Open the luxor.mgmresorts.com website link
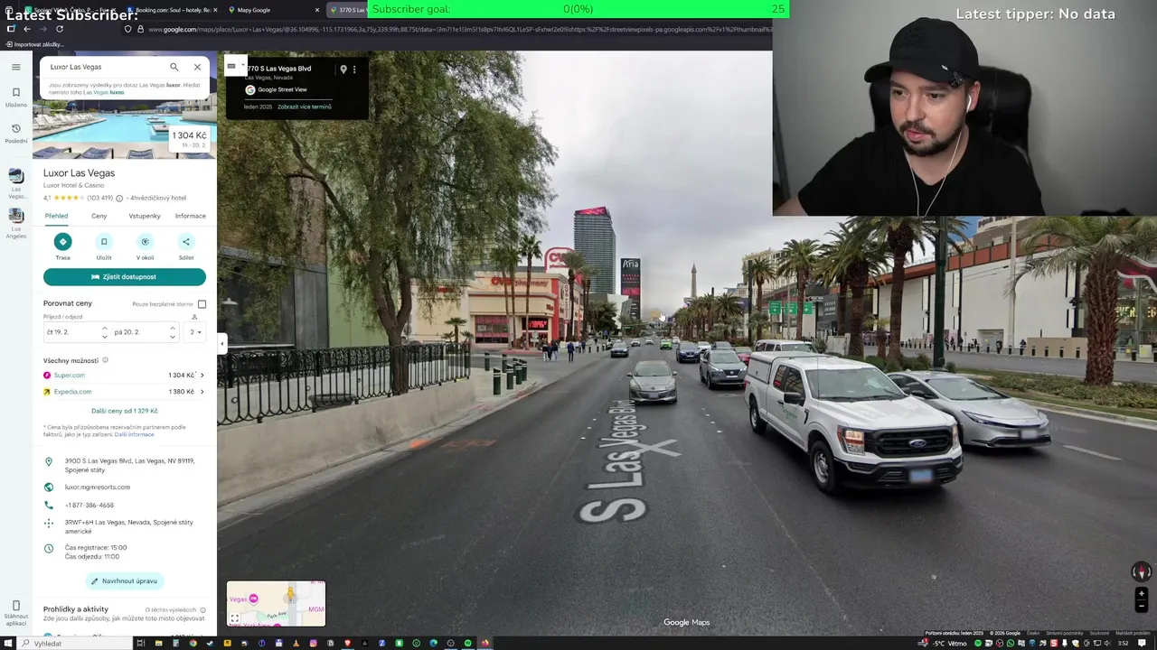Image resolution: width=1157 pixels, height=650 pixels. [x=98, y=487]
